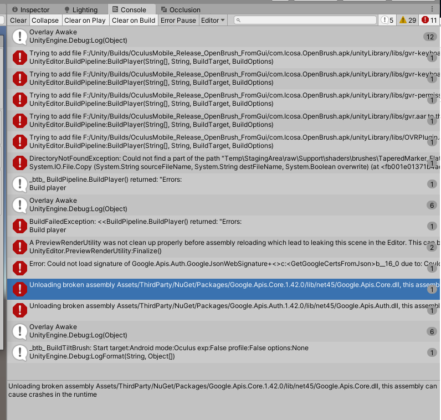The height and width of the screenshot is (420, 441).
Task: Click error icon of PreviewRenderUtility entry
Action: tap(20, 247)
